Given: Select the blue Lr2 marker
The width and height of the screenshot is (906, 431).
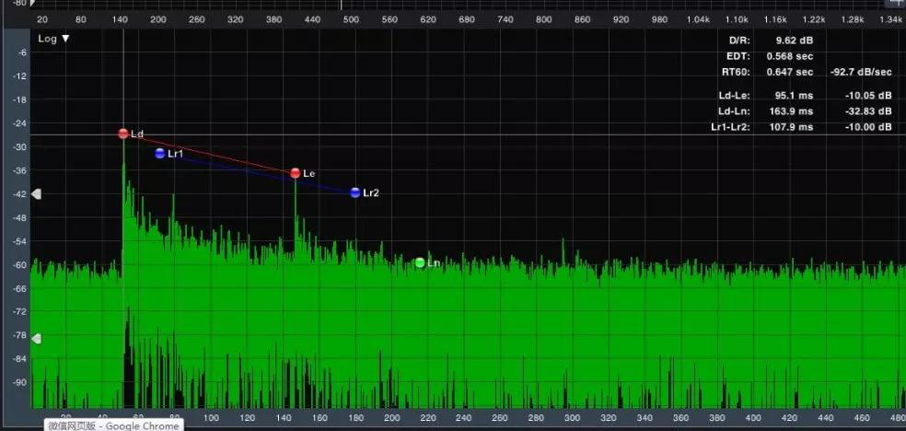Looking at the screenshot, I should pos(355,192).
